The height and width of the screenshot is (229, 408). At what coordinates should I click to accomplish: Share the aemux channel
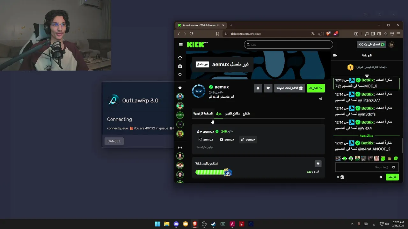321,99
